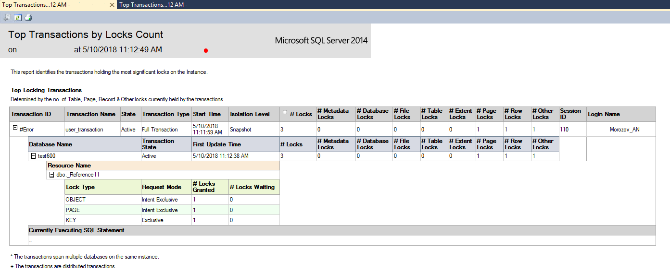Select the first Top Transactions tab
This screenshot has width=670, height=273.
[x=36, y=5]
